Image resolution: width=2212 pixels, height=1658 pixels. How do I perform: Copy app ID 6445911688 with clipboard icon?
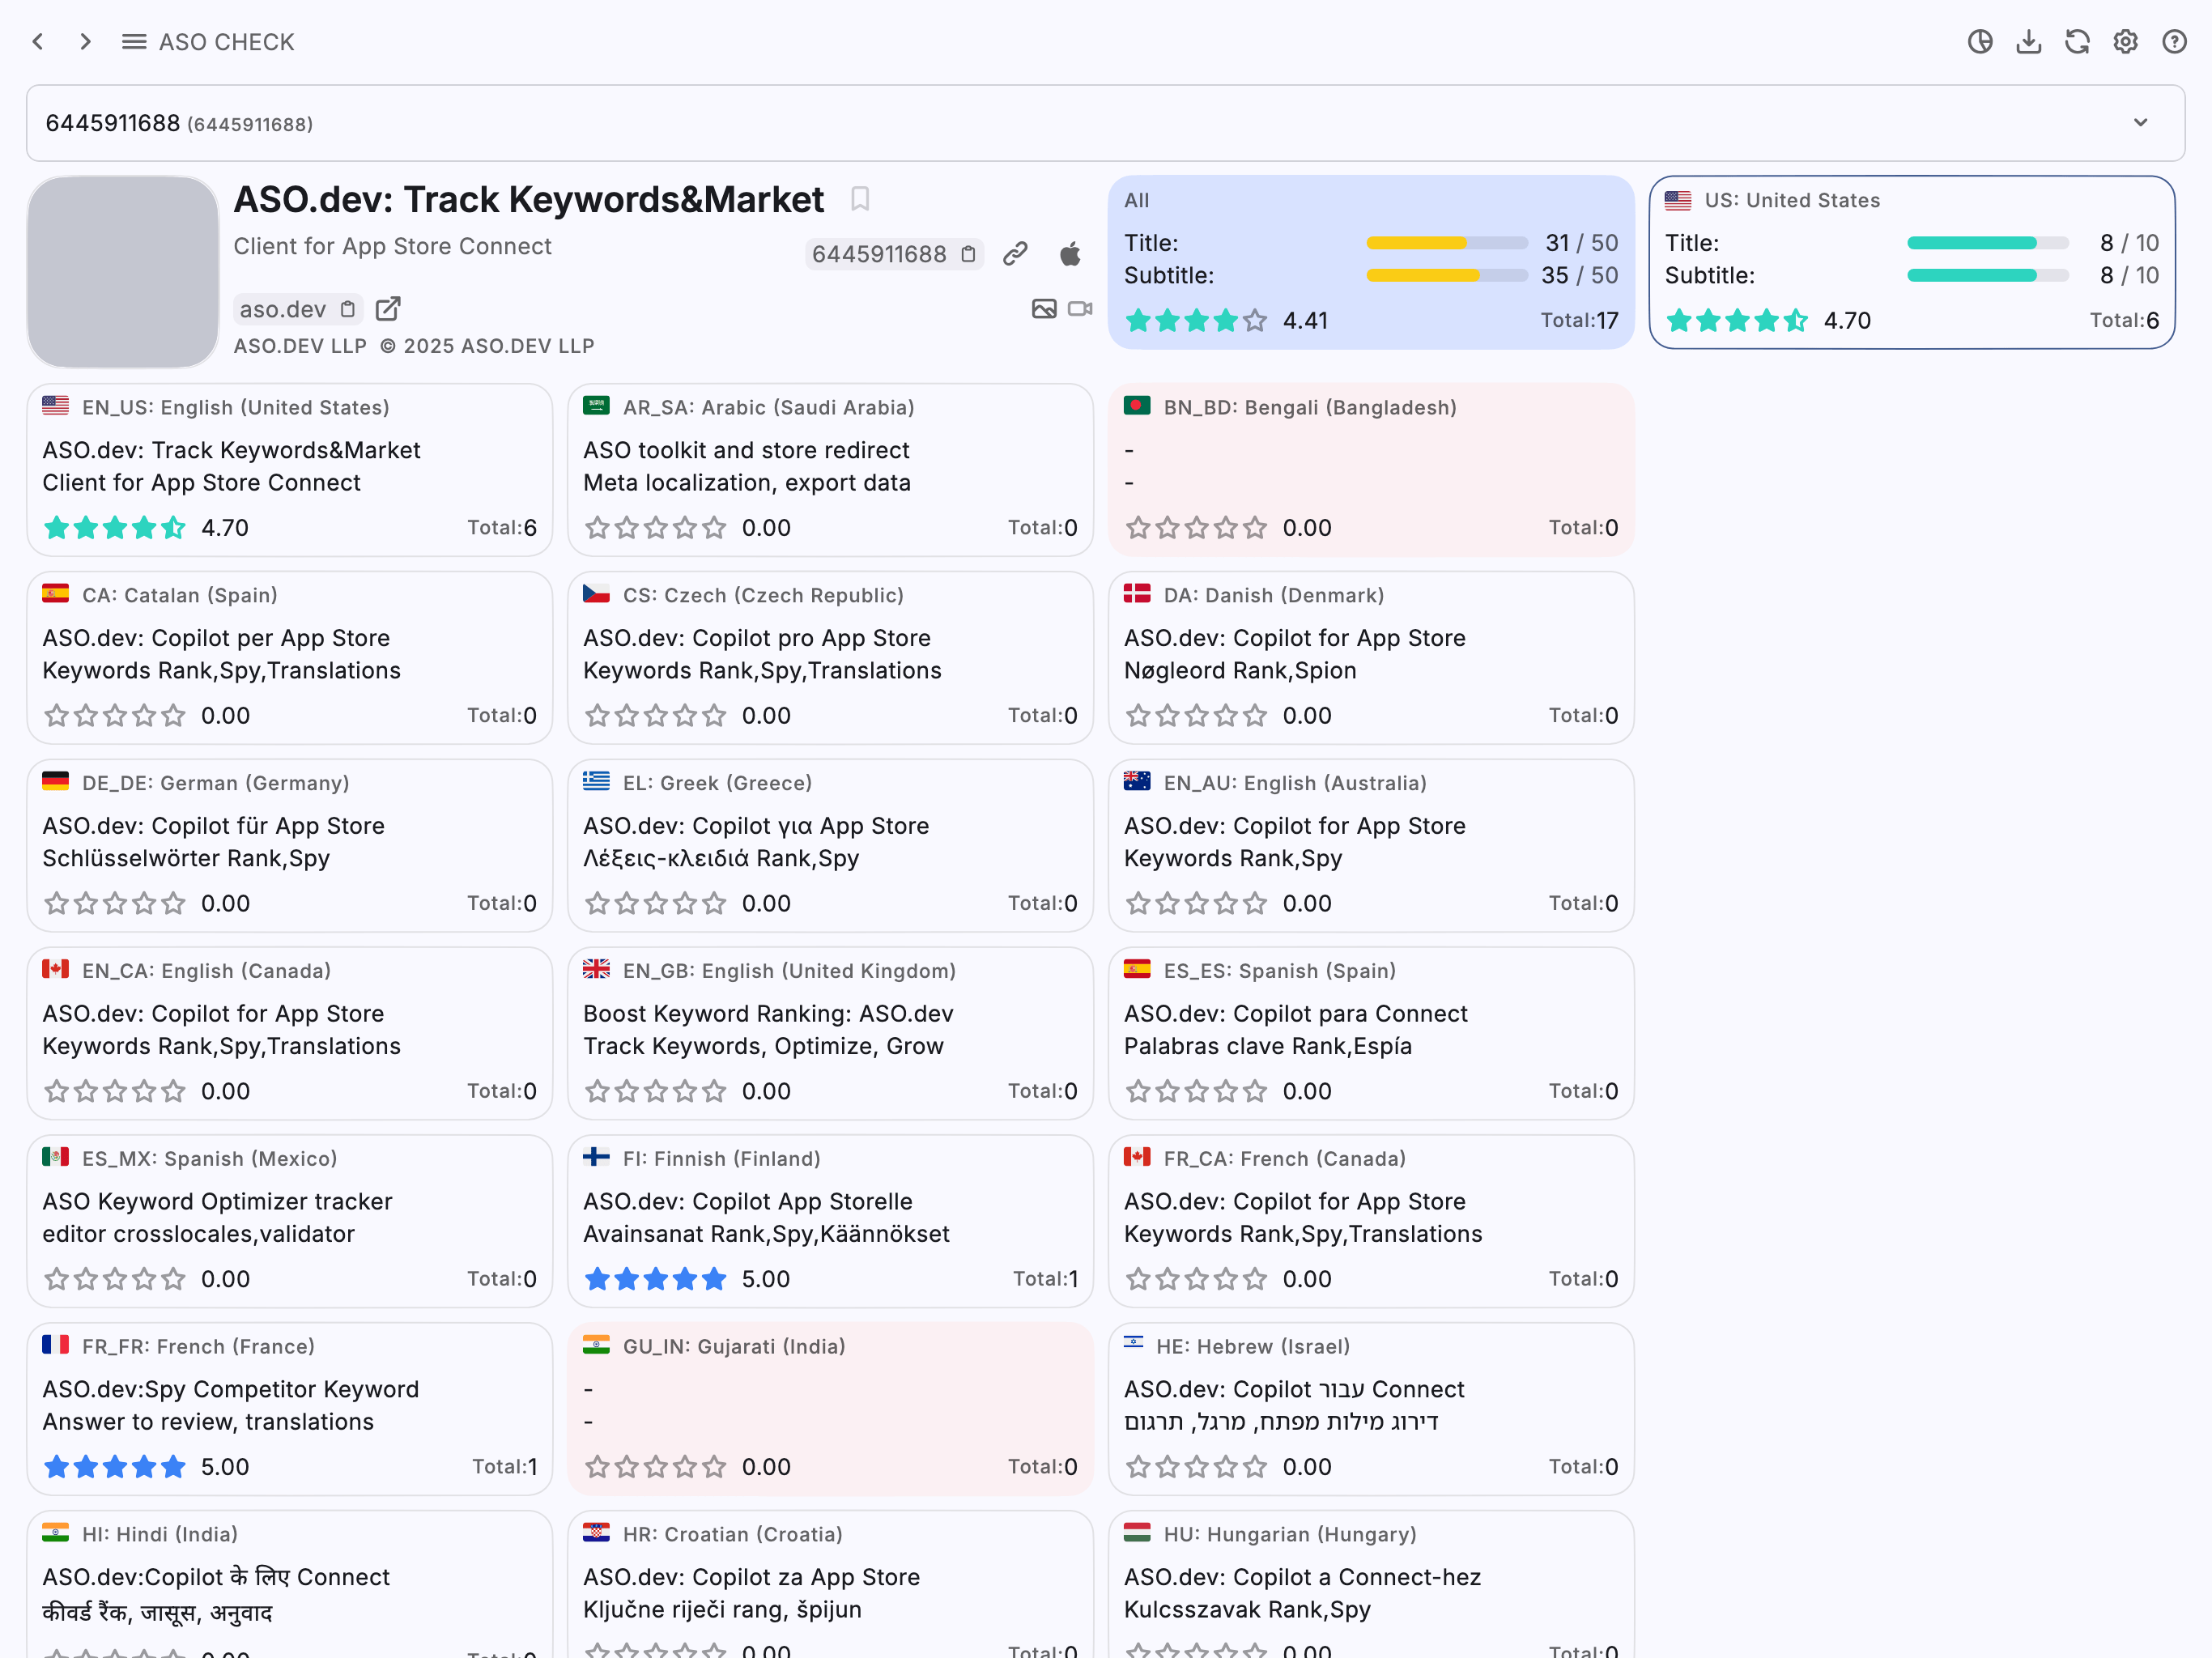(x=968, y=254)
